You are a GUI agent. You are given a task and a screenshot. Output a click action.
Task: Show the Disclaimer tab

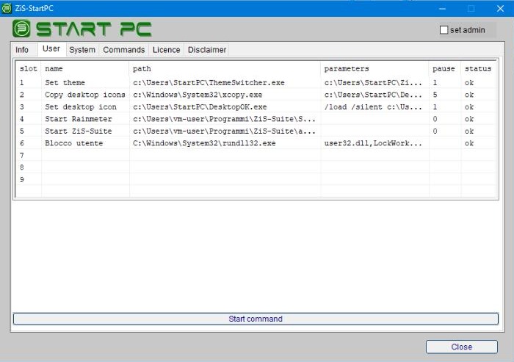pos(206,50)
